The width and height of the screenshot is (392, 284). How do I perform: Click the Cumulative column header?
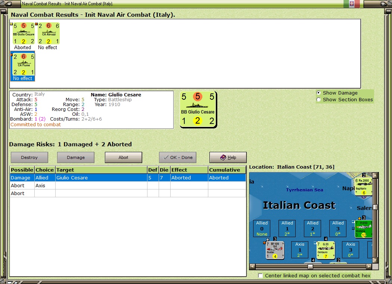(x=227, y=170)
